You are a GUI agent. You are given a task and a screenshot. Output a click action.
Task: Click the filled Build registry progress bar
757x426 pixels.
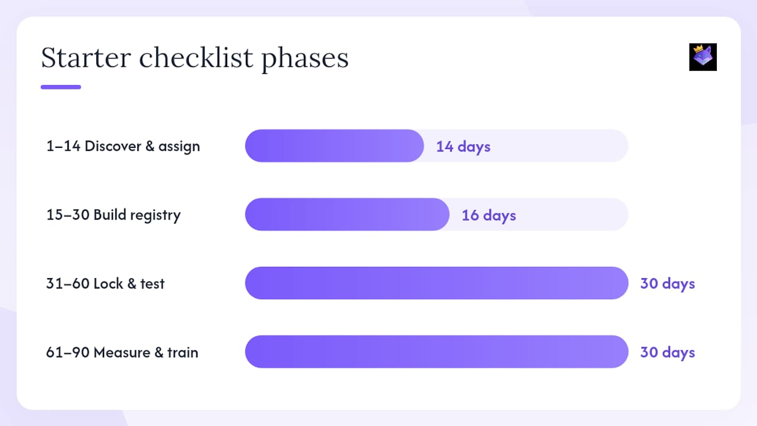click(x=347, y=214)
